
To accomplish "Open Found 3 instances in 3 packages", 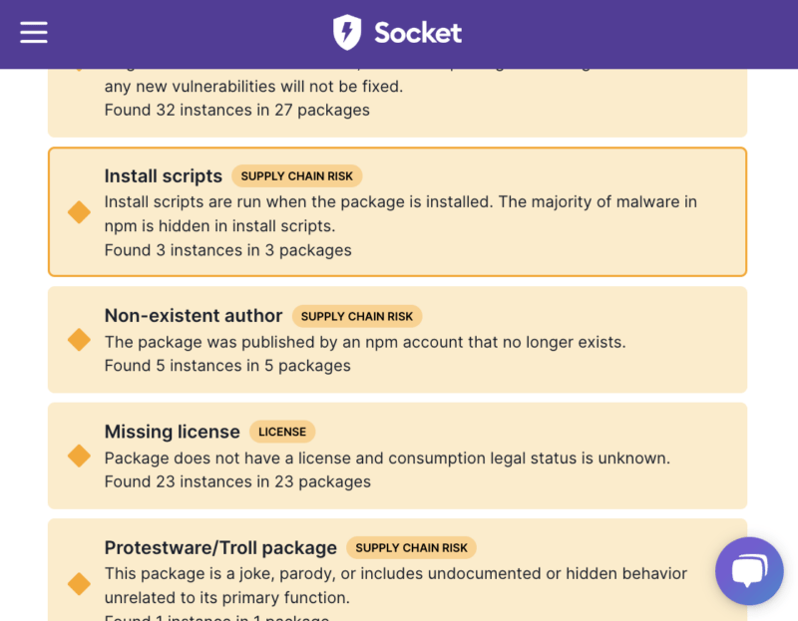I will coord(227,250).
